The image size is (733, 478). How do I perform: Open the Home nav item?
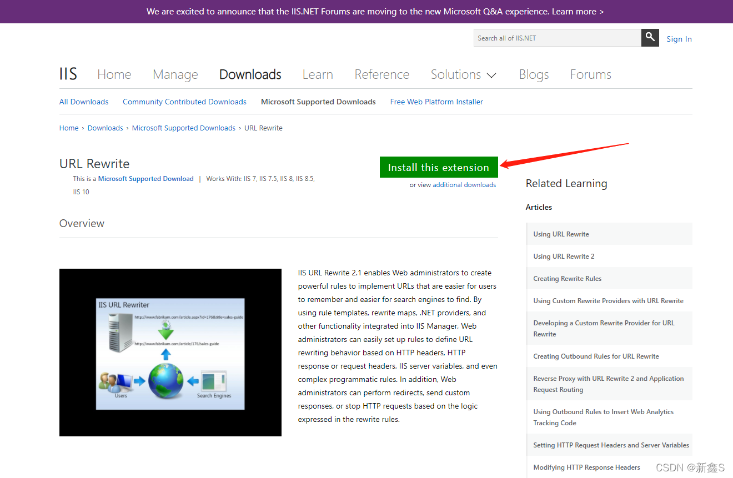(x=114, y=74)
